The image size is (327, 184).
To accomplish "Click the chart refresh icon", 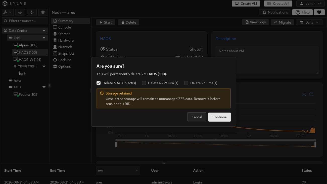I will [x=311, y=94].
